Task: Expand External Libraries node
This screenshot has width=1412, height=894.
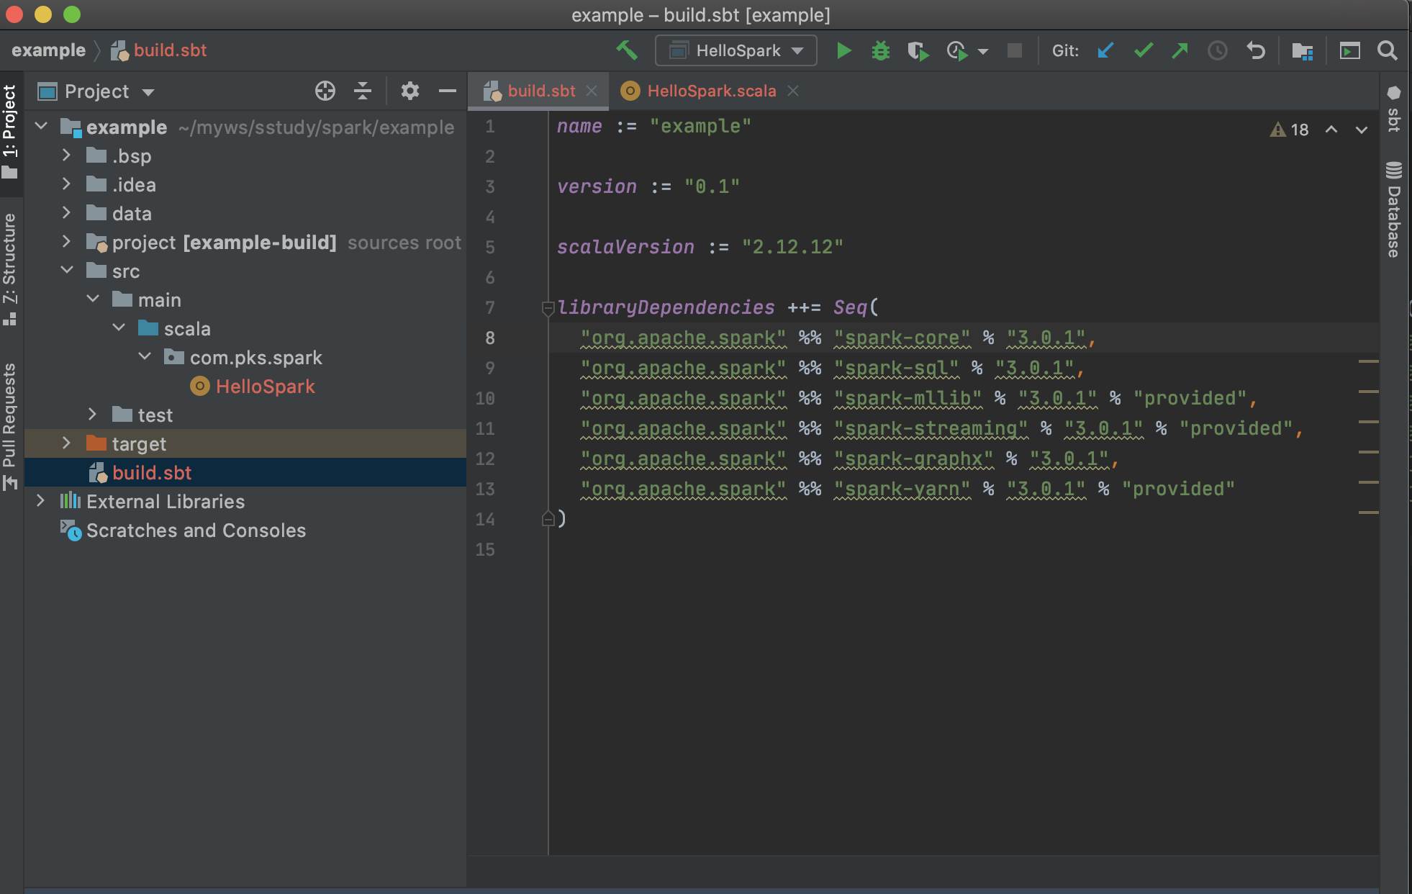Action: coord(41,501)
